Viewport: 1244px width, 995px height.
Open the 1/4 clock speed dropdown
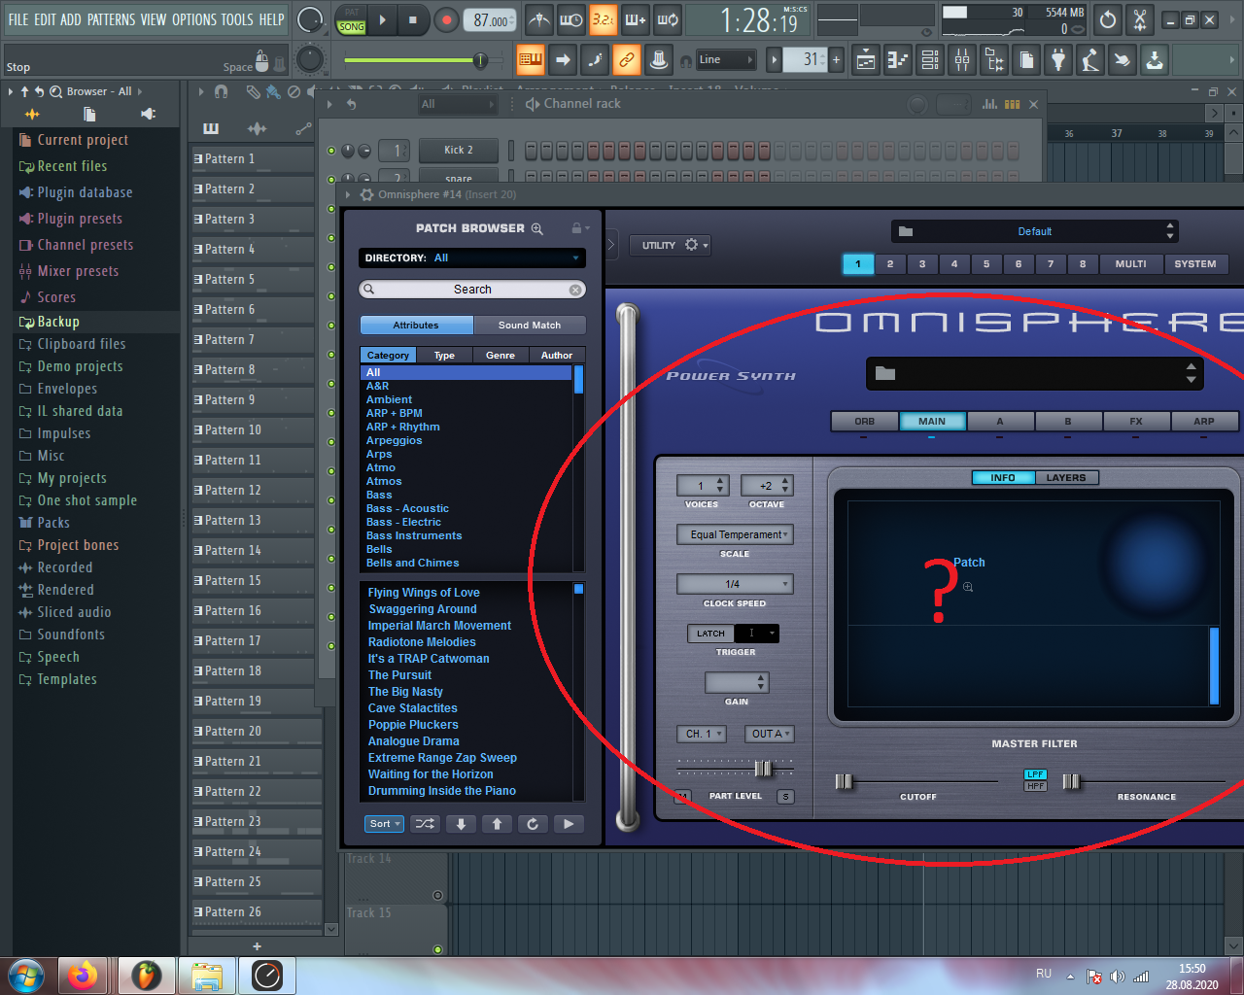(x=736, y=584)
